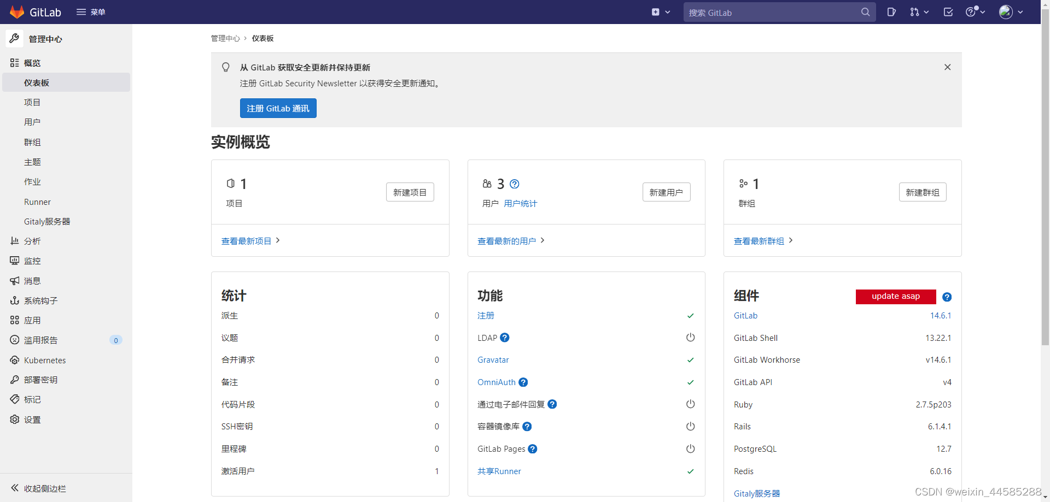
Task: Click the merge requests icon in the top bar
Action: [916, 12]
